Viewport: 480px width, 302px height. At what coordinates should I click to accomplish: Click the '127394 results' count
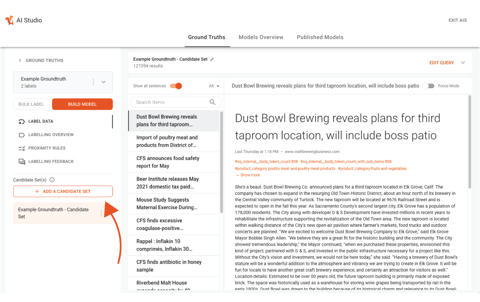tap(148, 66)
